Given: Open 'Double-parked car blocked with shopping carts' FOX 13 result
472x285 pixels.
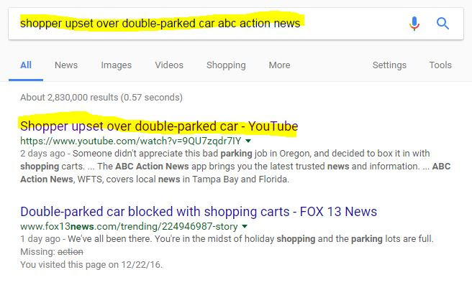Looking at the screenshot, I should coord(199,212).
